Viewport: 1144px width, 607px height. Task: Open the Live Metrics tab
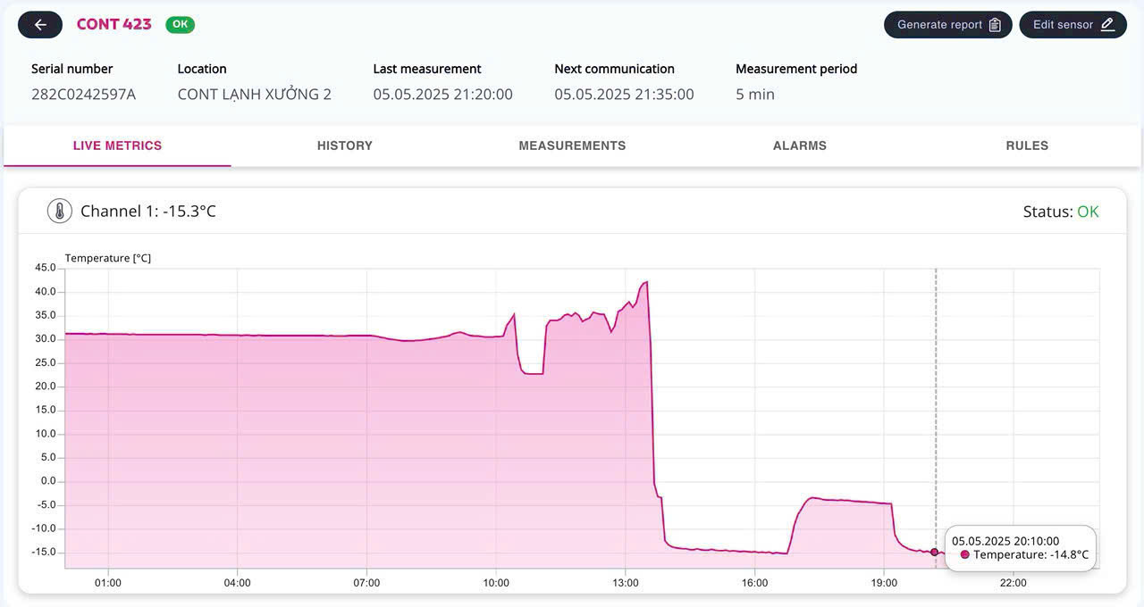(117, 146)
